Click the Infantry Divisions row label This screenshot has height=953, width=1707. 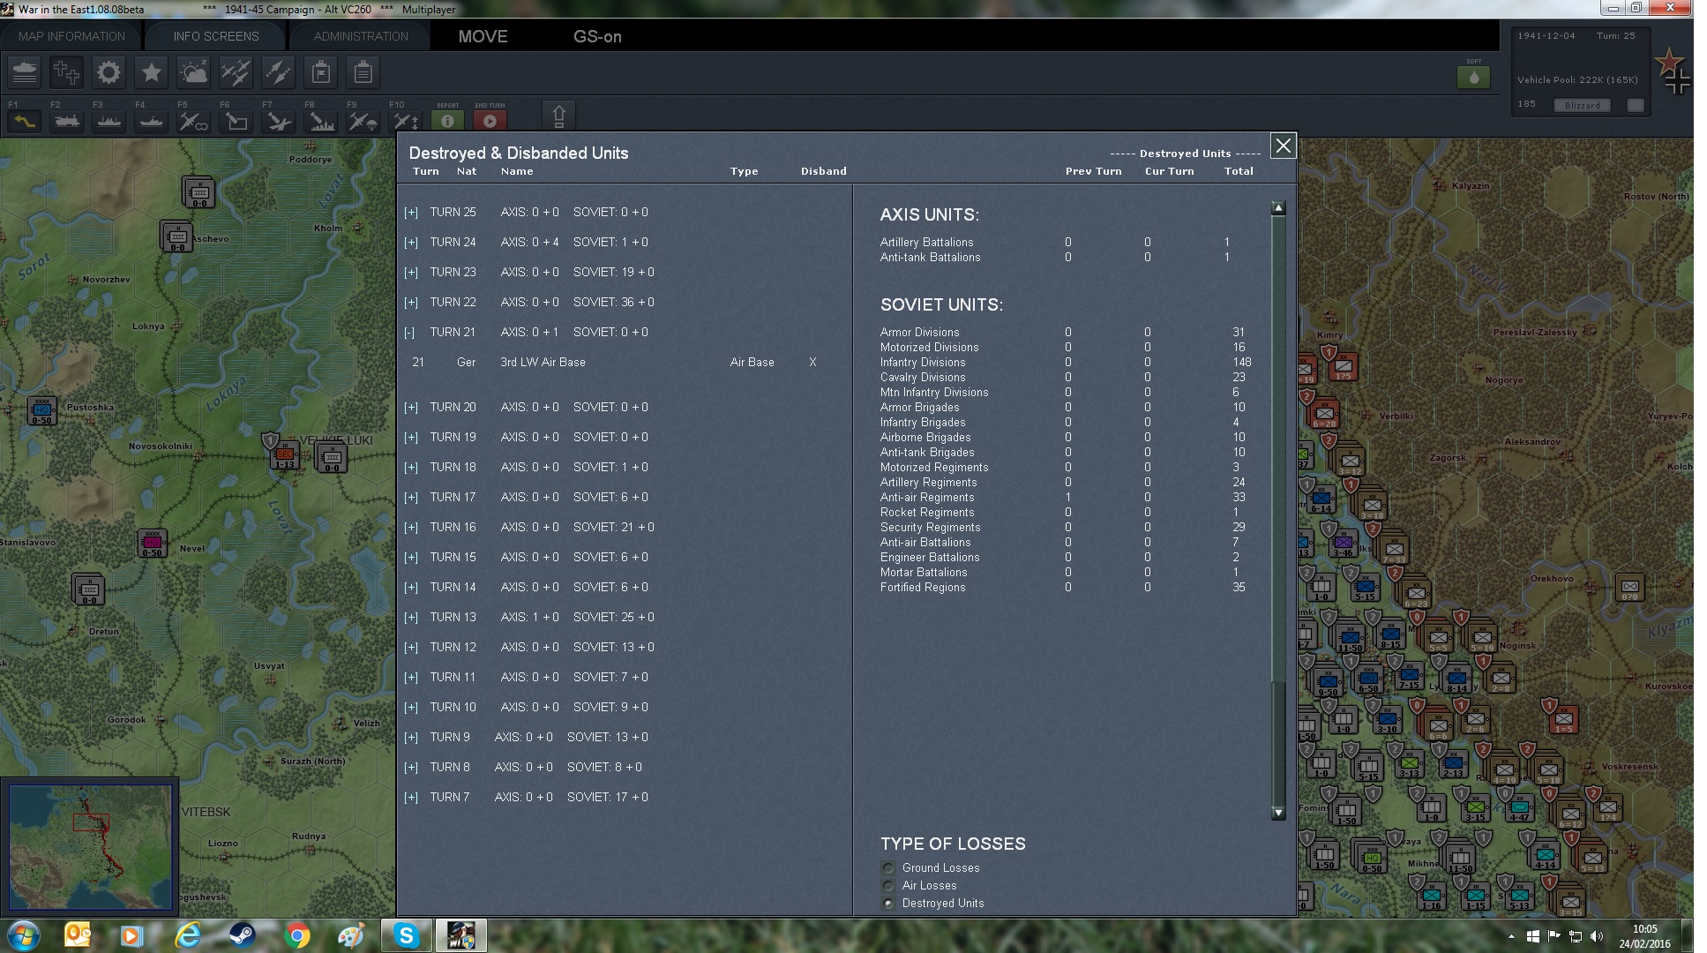point(923,363)
